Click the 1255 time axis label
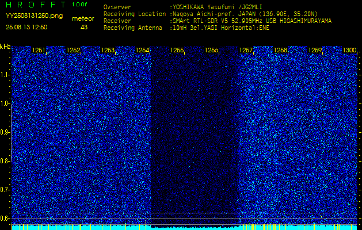Viewport: 362px width, 230px height. 177,50
